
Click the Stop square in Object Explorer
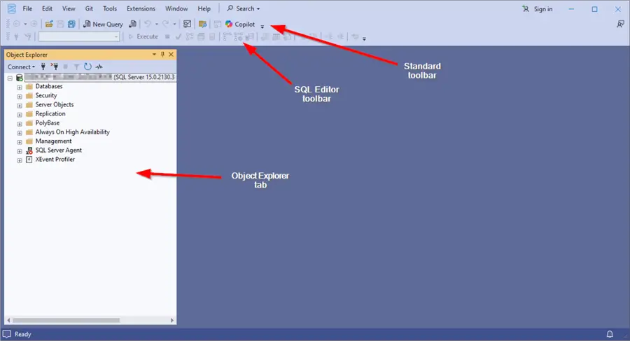tap(66, 67)
